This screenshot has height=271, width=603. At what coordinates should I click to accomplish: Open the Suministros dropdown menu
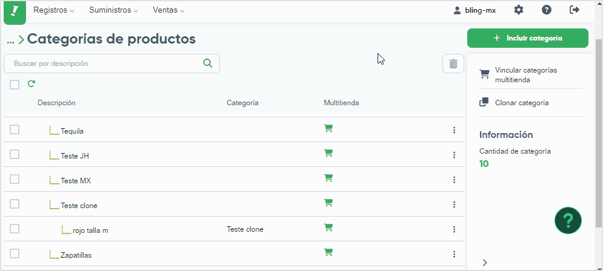[x=114, y=10]
